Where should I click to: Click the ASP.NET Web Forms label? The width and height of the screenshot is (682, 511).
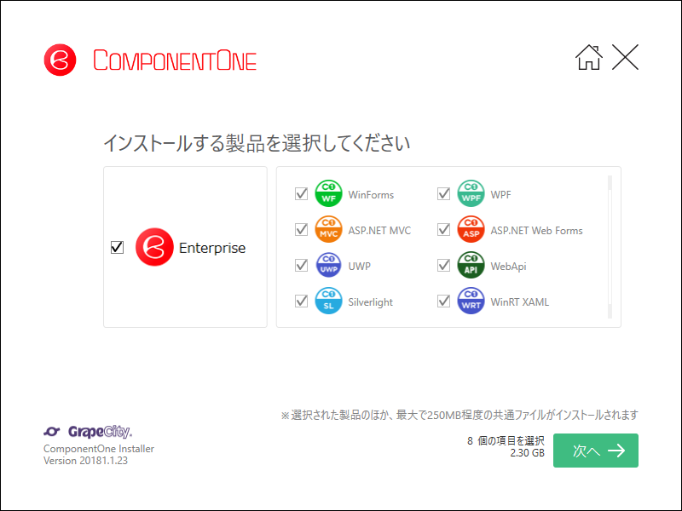click(x=537, y=230)
